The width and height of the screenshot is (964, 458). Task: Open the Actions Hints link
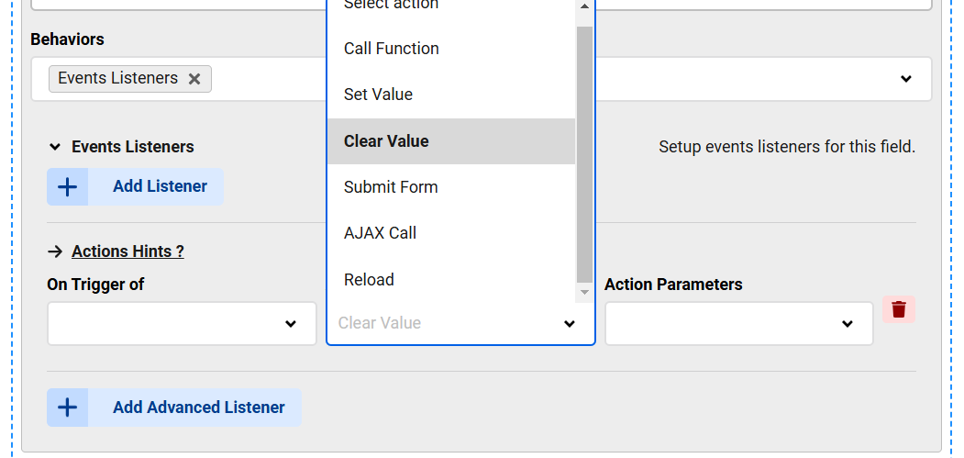click(x=127, y=251)
